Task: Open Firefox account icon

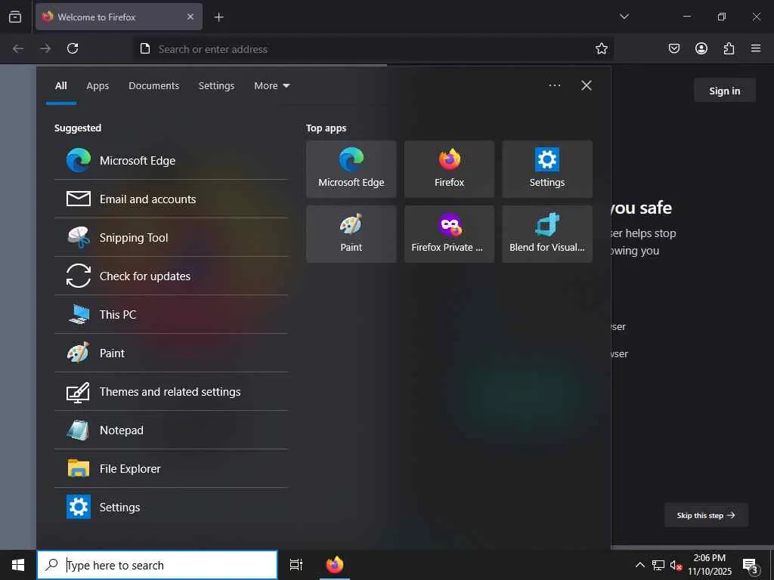Action: pos(701,48)
